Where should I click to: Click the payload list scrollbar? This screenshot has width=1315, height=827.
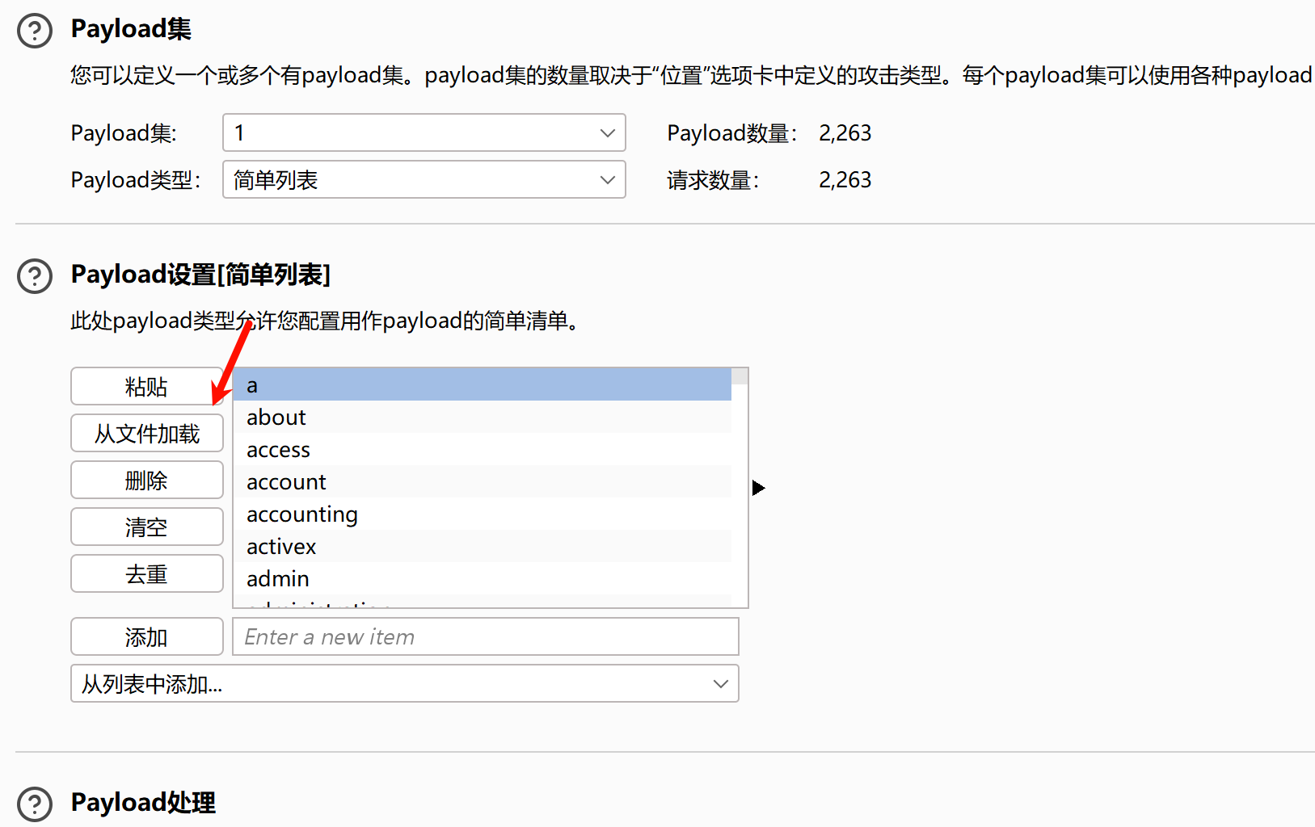[740, 376]
